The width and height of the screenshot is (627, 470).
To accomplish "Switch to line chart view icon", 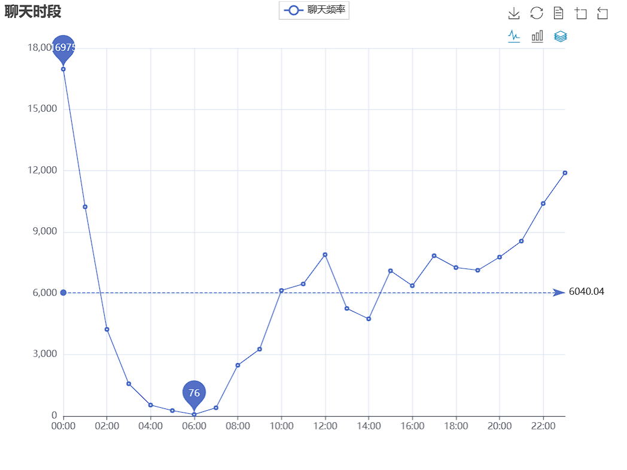I will tap(514, 36).
